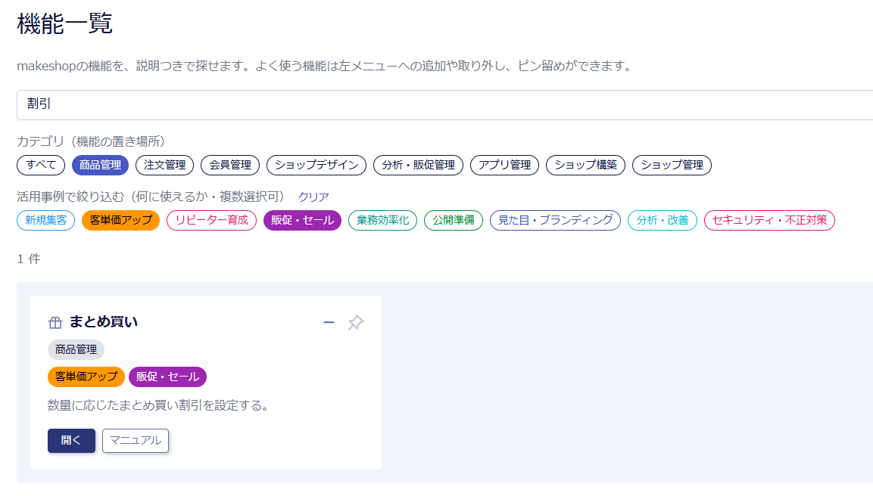Toggle the 客単価アップ use-case filter chip
873x496 pixels.
click(121, 220)
